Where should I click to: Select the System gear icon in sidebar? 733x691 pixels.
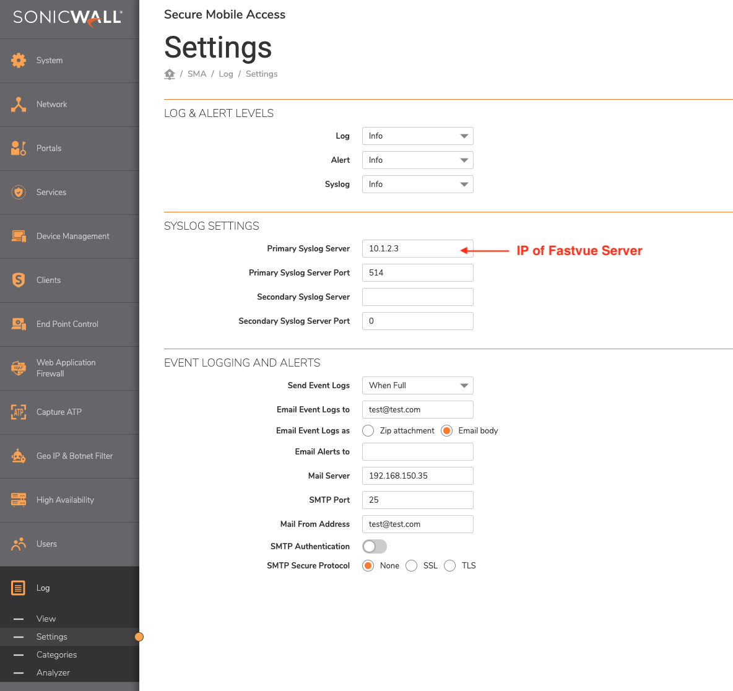point(19,60)
